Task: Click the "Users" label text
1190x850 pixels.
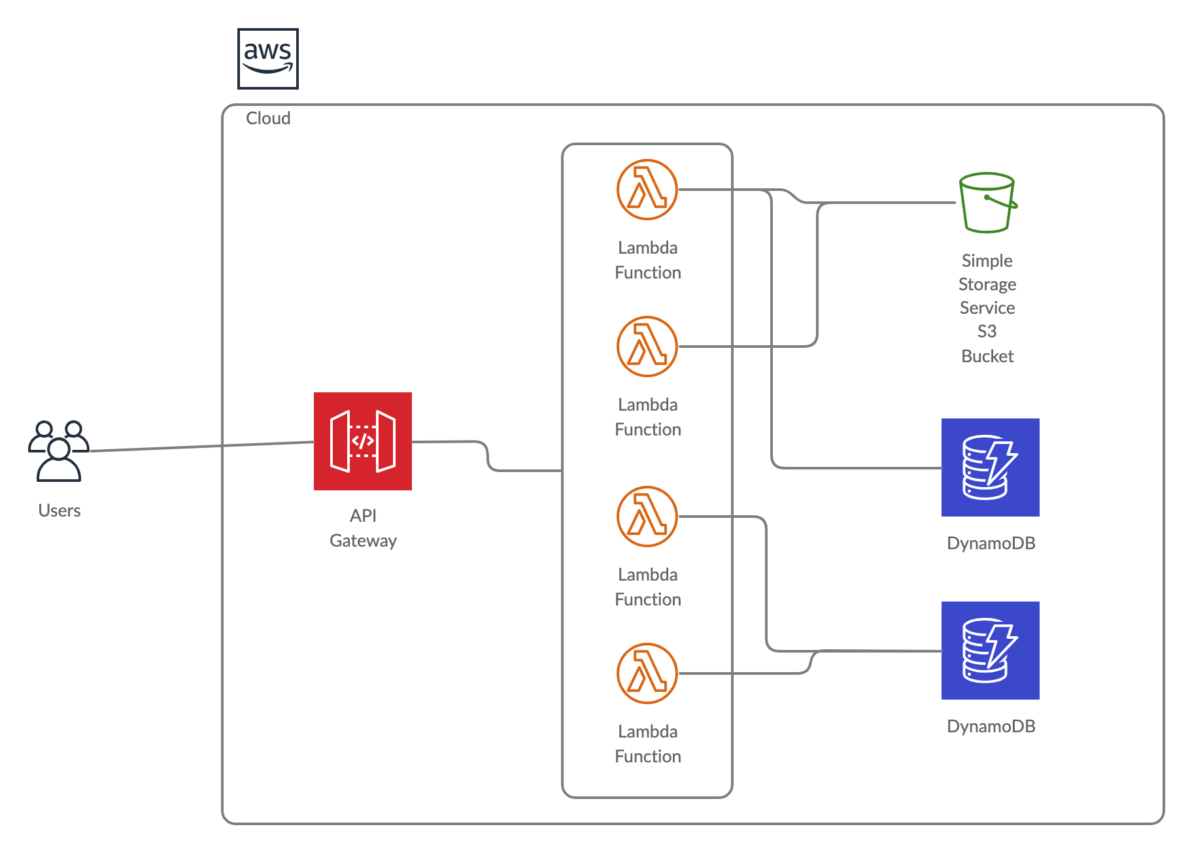Action: 59,511
